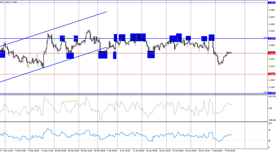Click the 4 Jan 00:00 time label
276x153 pixels.
(x=112, y=151)
